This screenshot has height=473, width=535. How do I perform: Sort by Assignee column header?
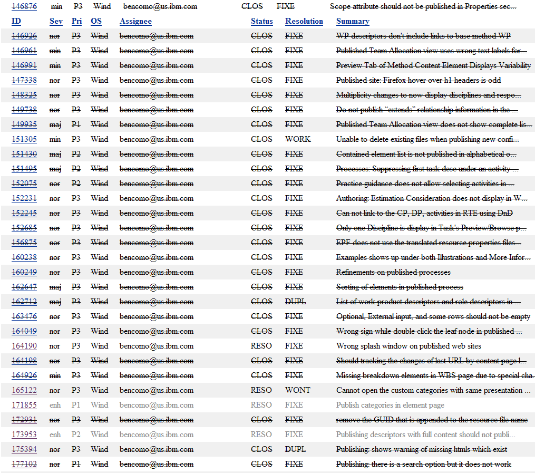135,21
